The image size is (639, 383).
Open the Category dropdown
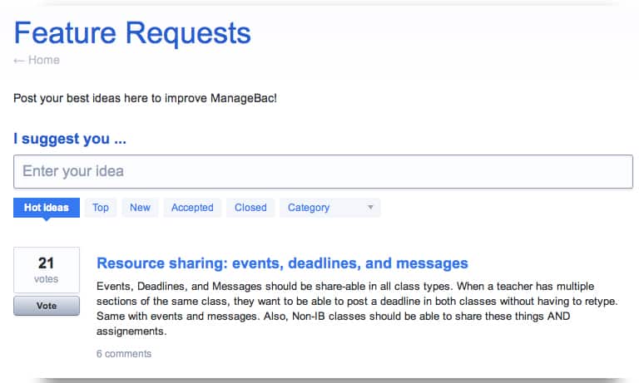point(330,208)
